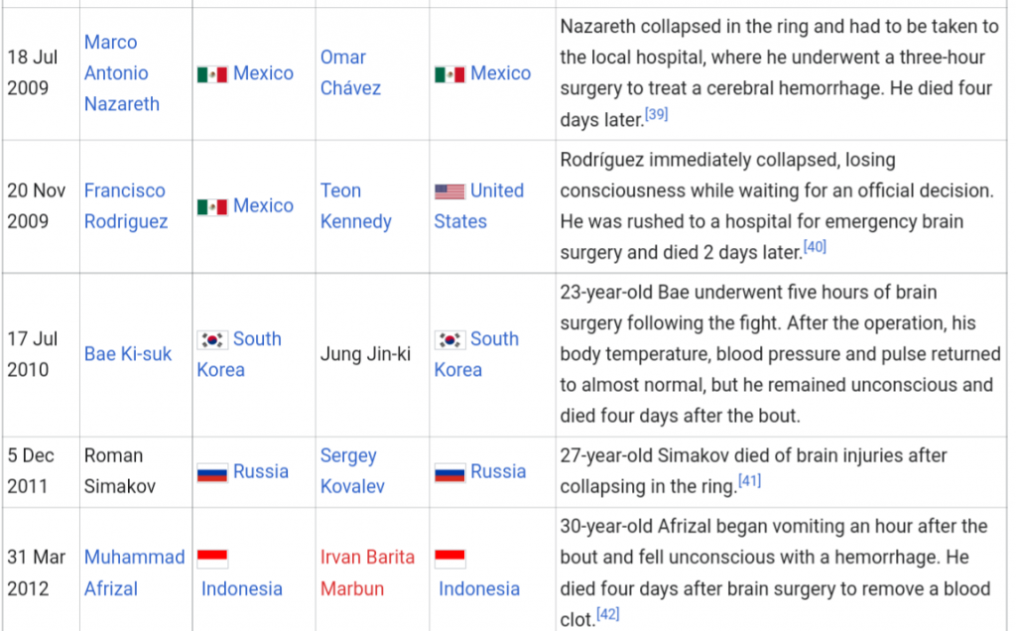The height and width of the screenshot is (631, 1016).
Task: Click Indonesia flag next to Irvan Barita Marbun
Action: click(449, 559)
